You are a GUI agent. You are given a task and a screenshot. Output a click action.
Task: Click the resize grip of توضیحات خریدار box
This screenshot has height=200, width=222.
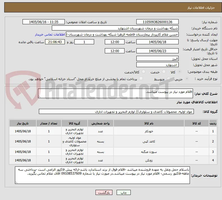[16, 182]
